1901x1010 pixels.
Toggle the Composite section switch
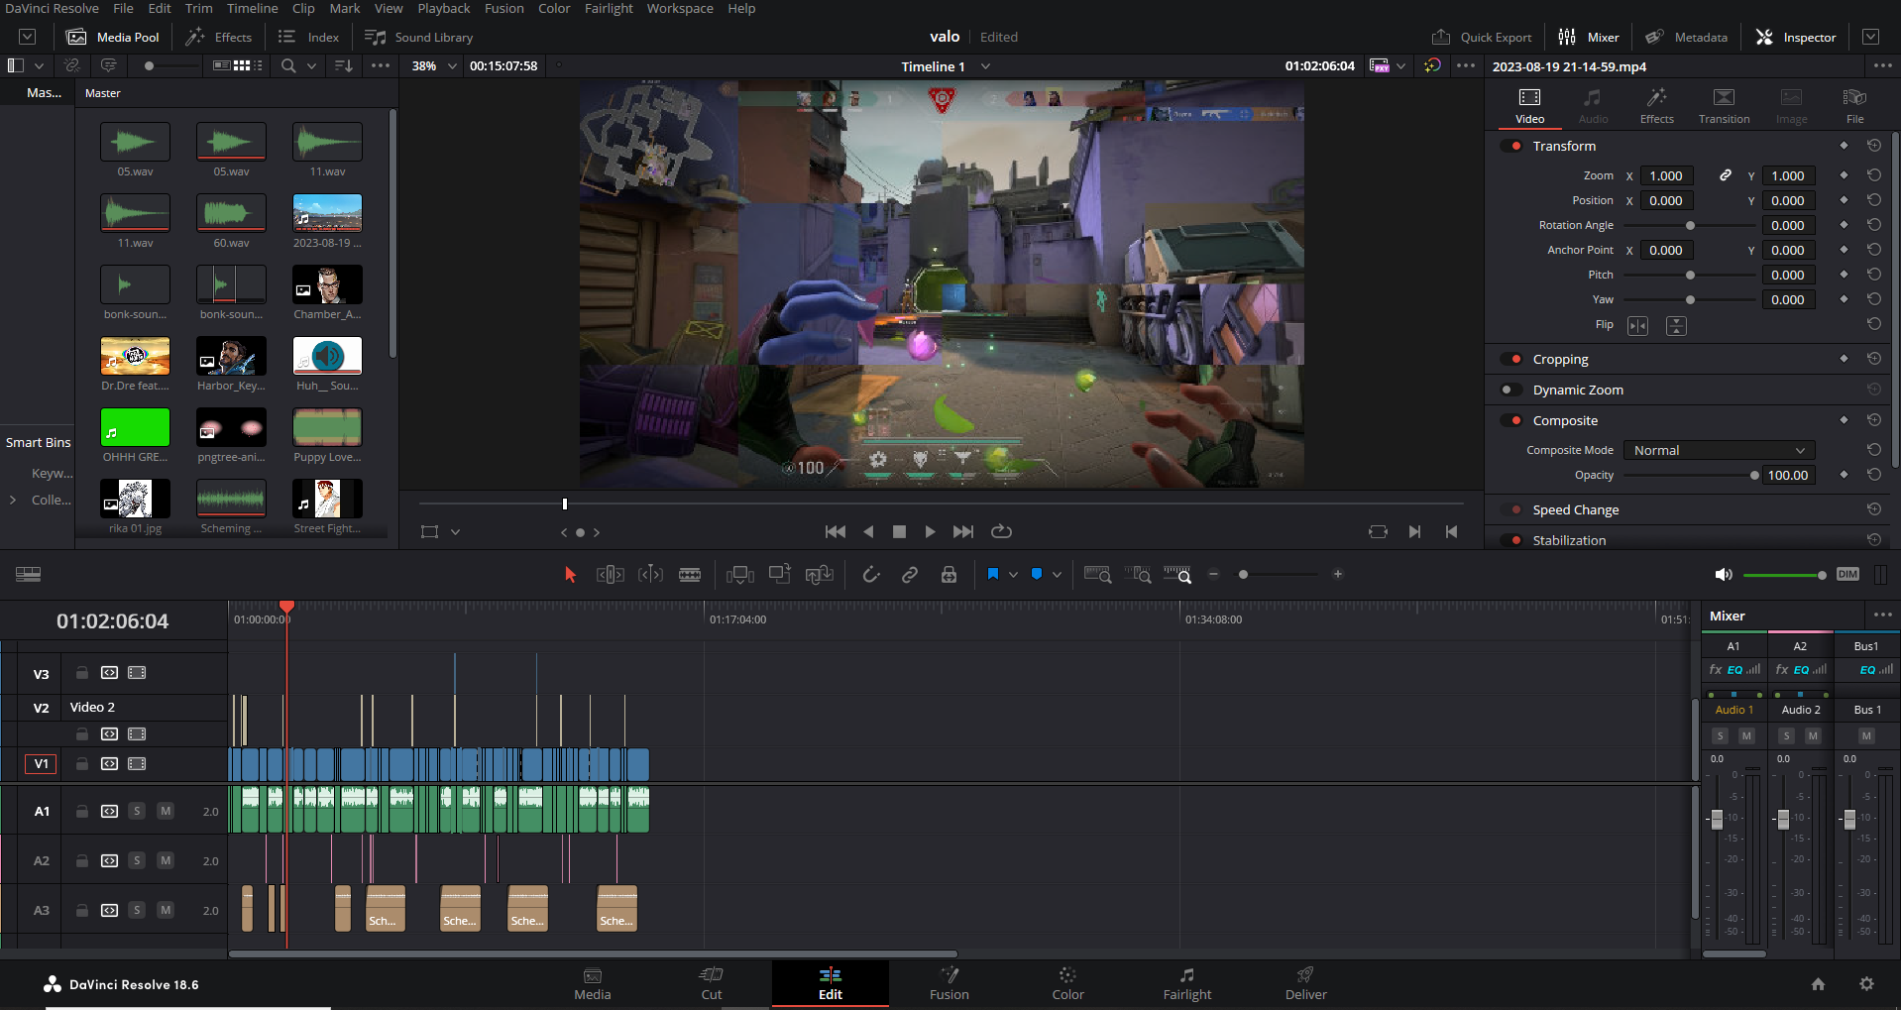tap(1511, 420)
